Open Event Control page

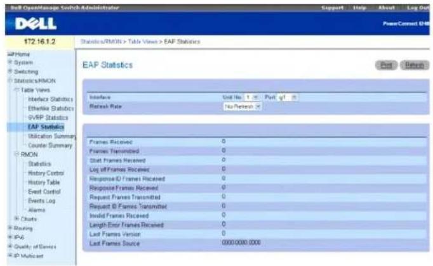44,192
